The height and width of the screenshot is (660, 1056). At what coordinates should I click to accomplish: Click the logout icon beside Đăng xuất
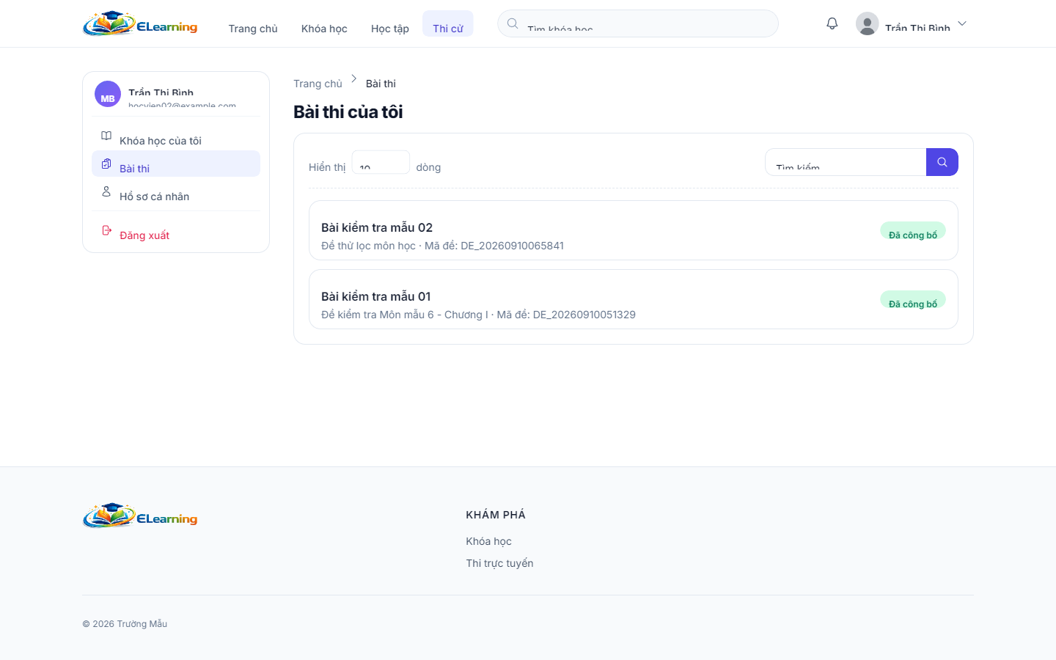click(106, 230)
